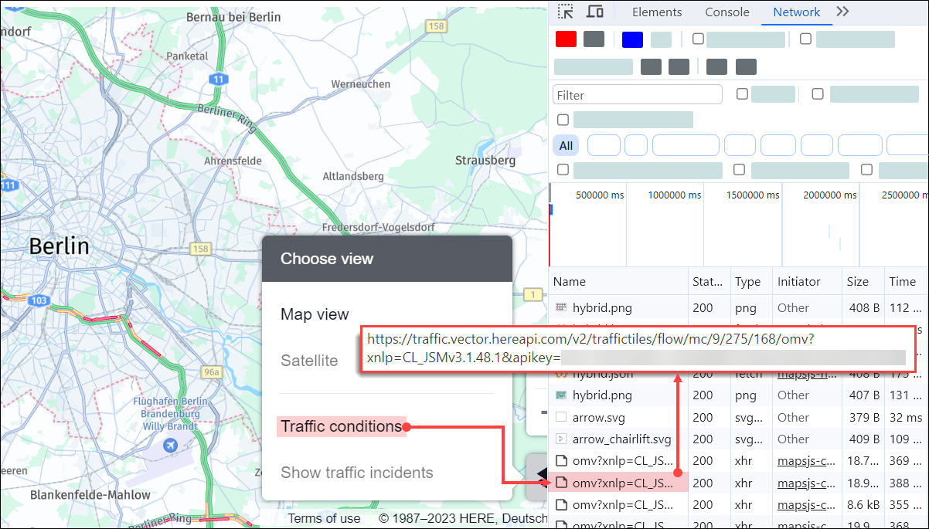Click inside the network Filter input field
The width and height of the screenshot is (929, 529).
tap(637, 93)
